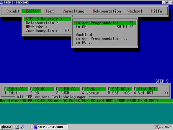The image size is (173, 130).
Task: Open the notepad quick launch icon
Action: click(17, 127)
